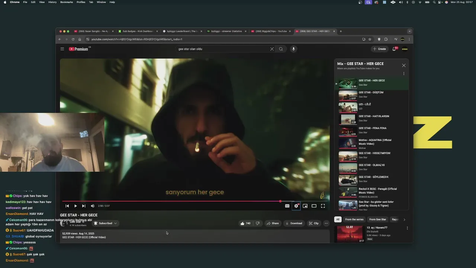This screenshot has width=476, height=268.
Task: Open a new Chrome tab
Action: pos(341,31)
